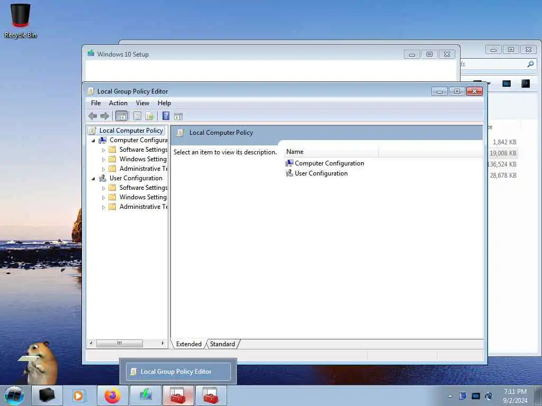Click the Windows 10 Setup taskbar icon
This screenshot has width=542, height=406.
coord(146,395)
